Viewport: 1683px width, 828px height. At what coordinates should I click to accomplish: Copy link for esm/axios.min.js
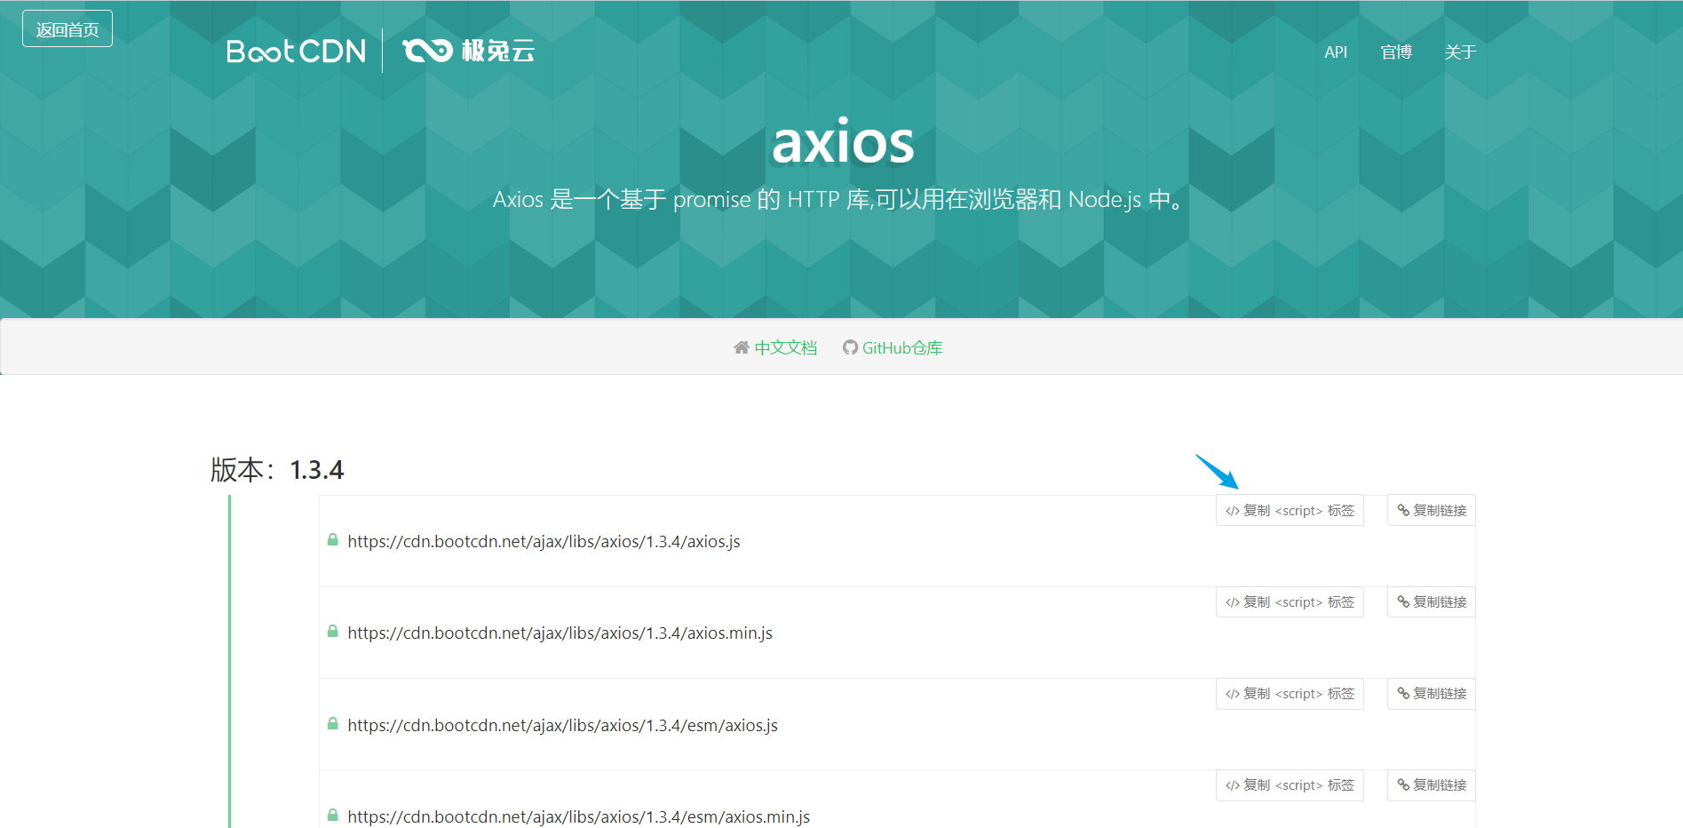tap(1431, 785)
